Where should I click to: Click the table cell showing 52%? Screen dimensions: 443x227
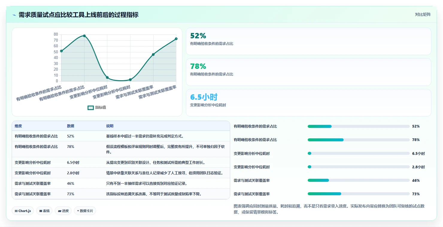71,136
